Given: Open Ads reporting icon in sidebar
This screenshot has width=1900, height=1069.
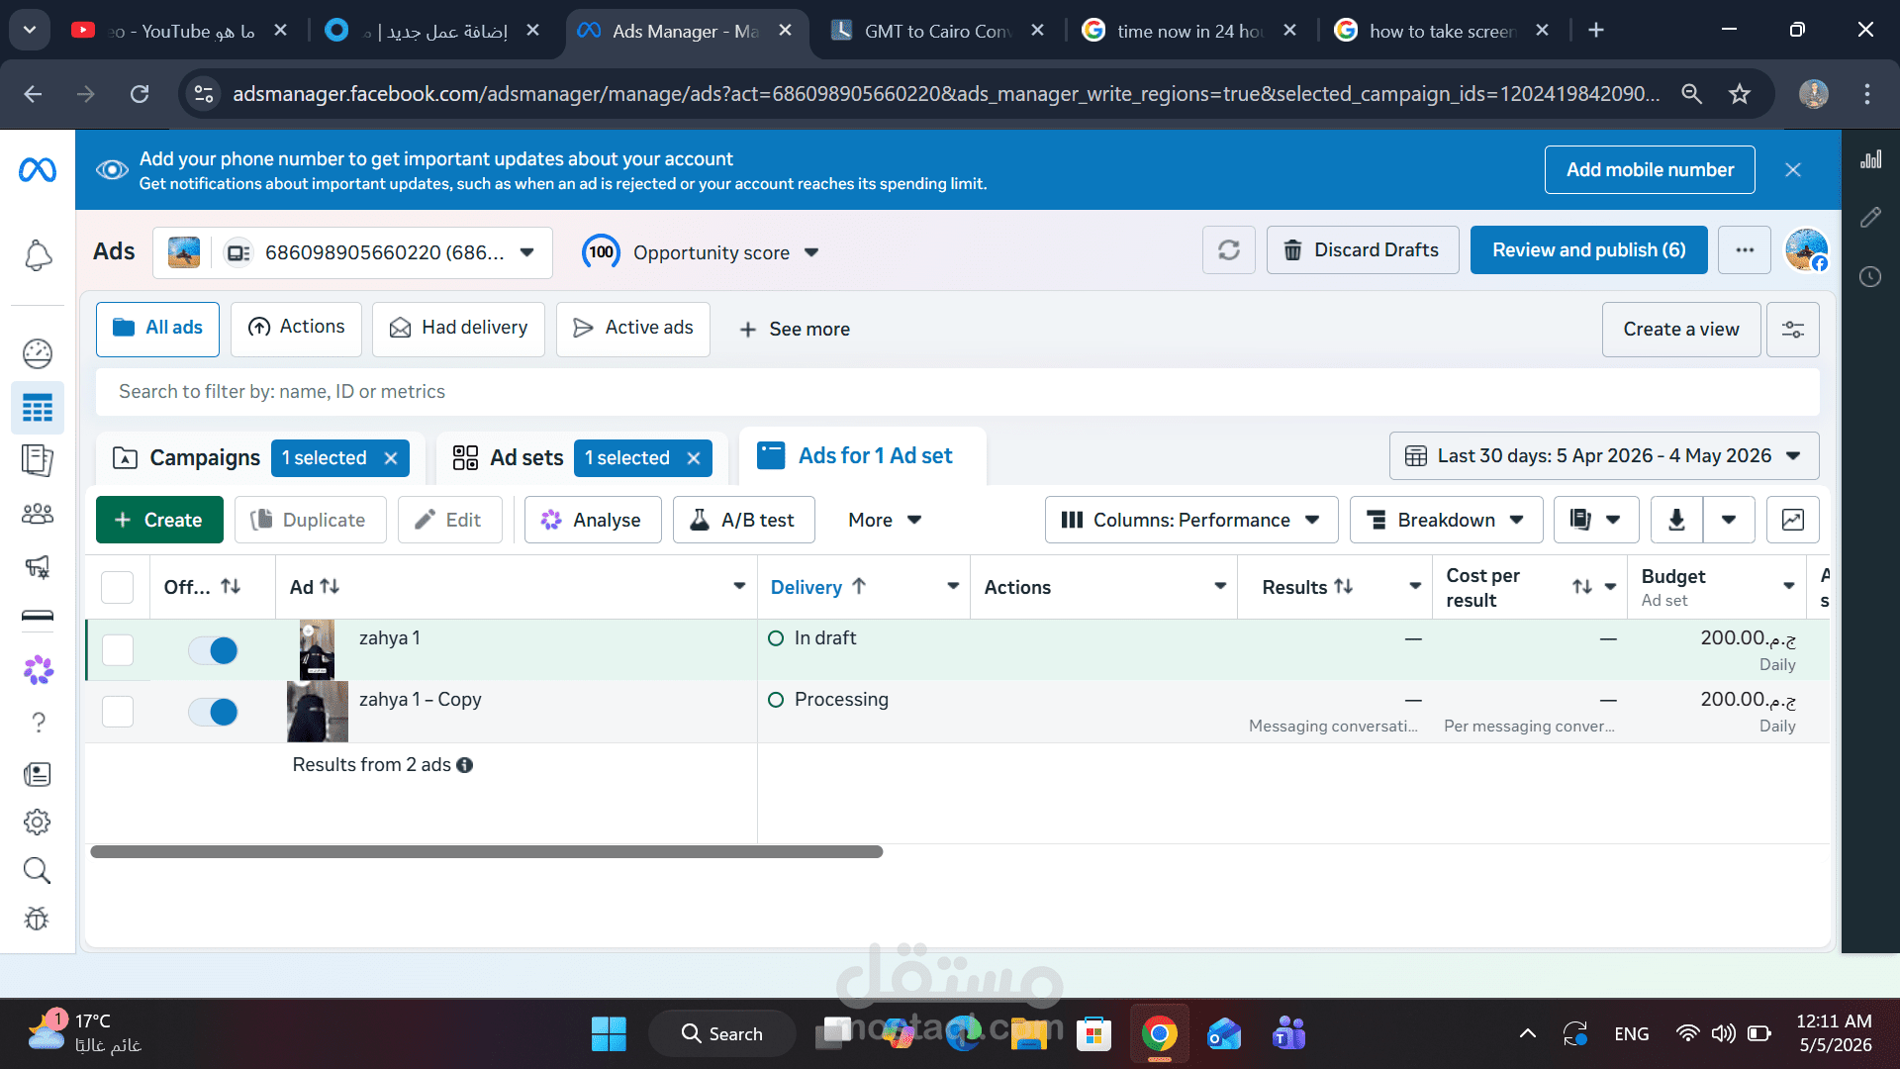Looking at the screenshot, I should (38, 460).
